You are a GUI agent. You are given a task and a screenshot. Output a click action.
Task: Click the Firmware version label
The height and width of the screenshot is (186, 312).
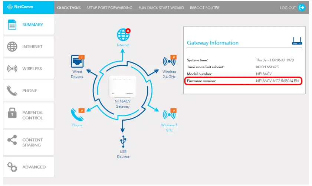coord(201,81)
